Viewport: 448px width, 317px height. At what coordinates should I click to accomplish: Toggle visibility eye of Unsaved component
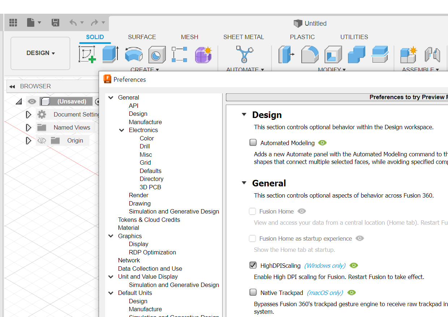tap(32, 101)
